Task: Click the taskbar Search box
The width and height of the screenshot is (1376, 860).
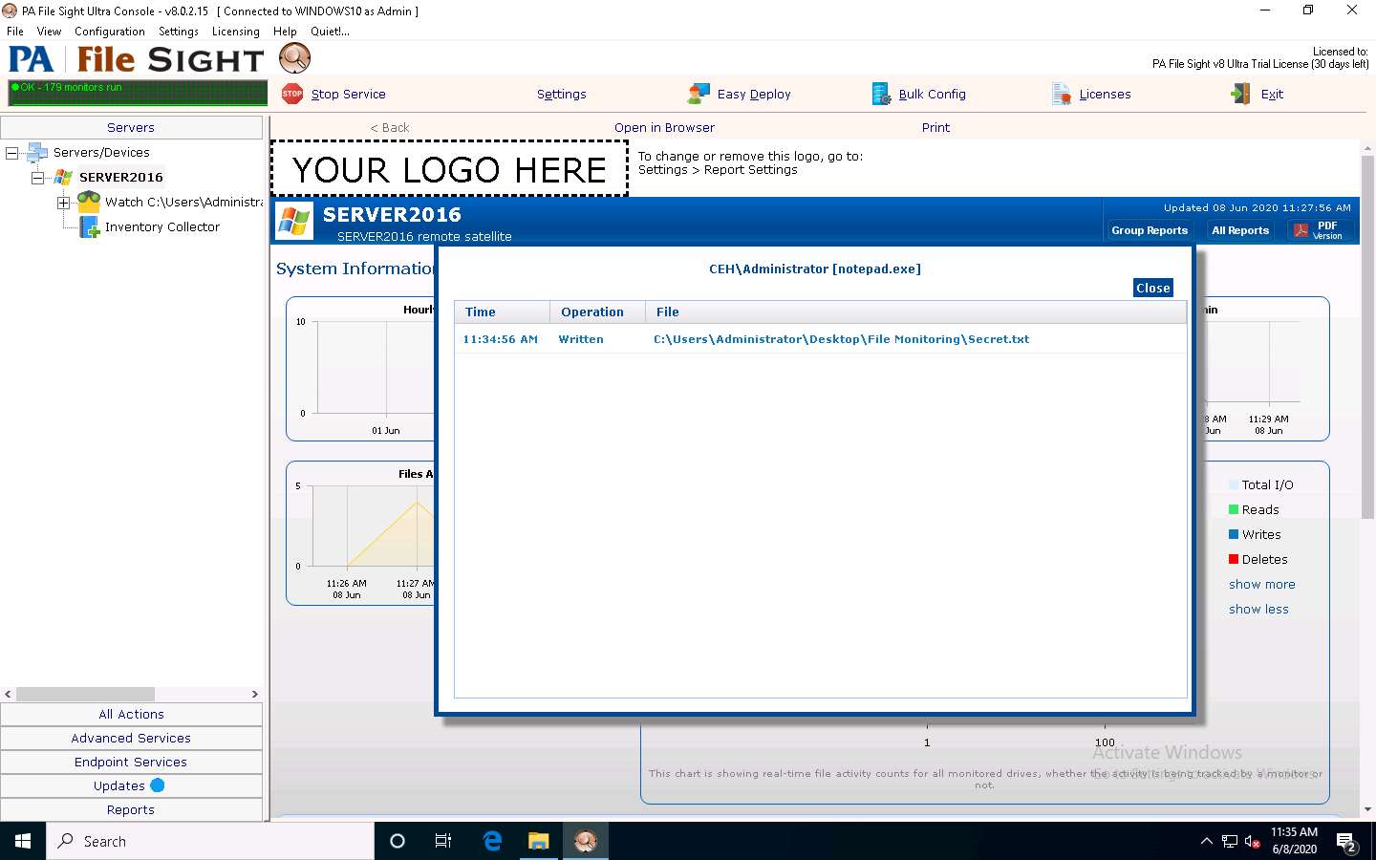Action: tap(210, 841)
